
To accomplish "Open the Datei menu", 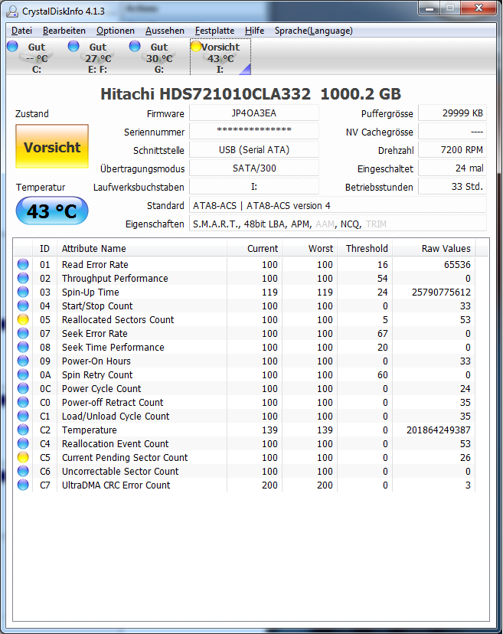I will click(x=21, y=31).
